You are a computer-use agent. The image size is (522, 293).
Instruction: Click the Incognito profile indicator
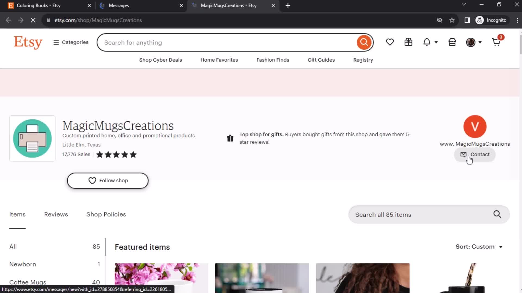(492, 20)
